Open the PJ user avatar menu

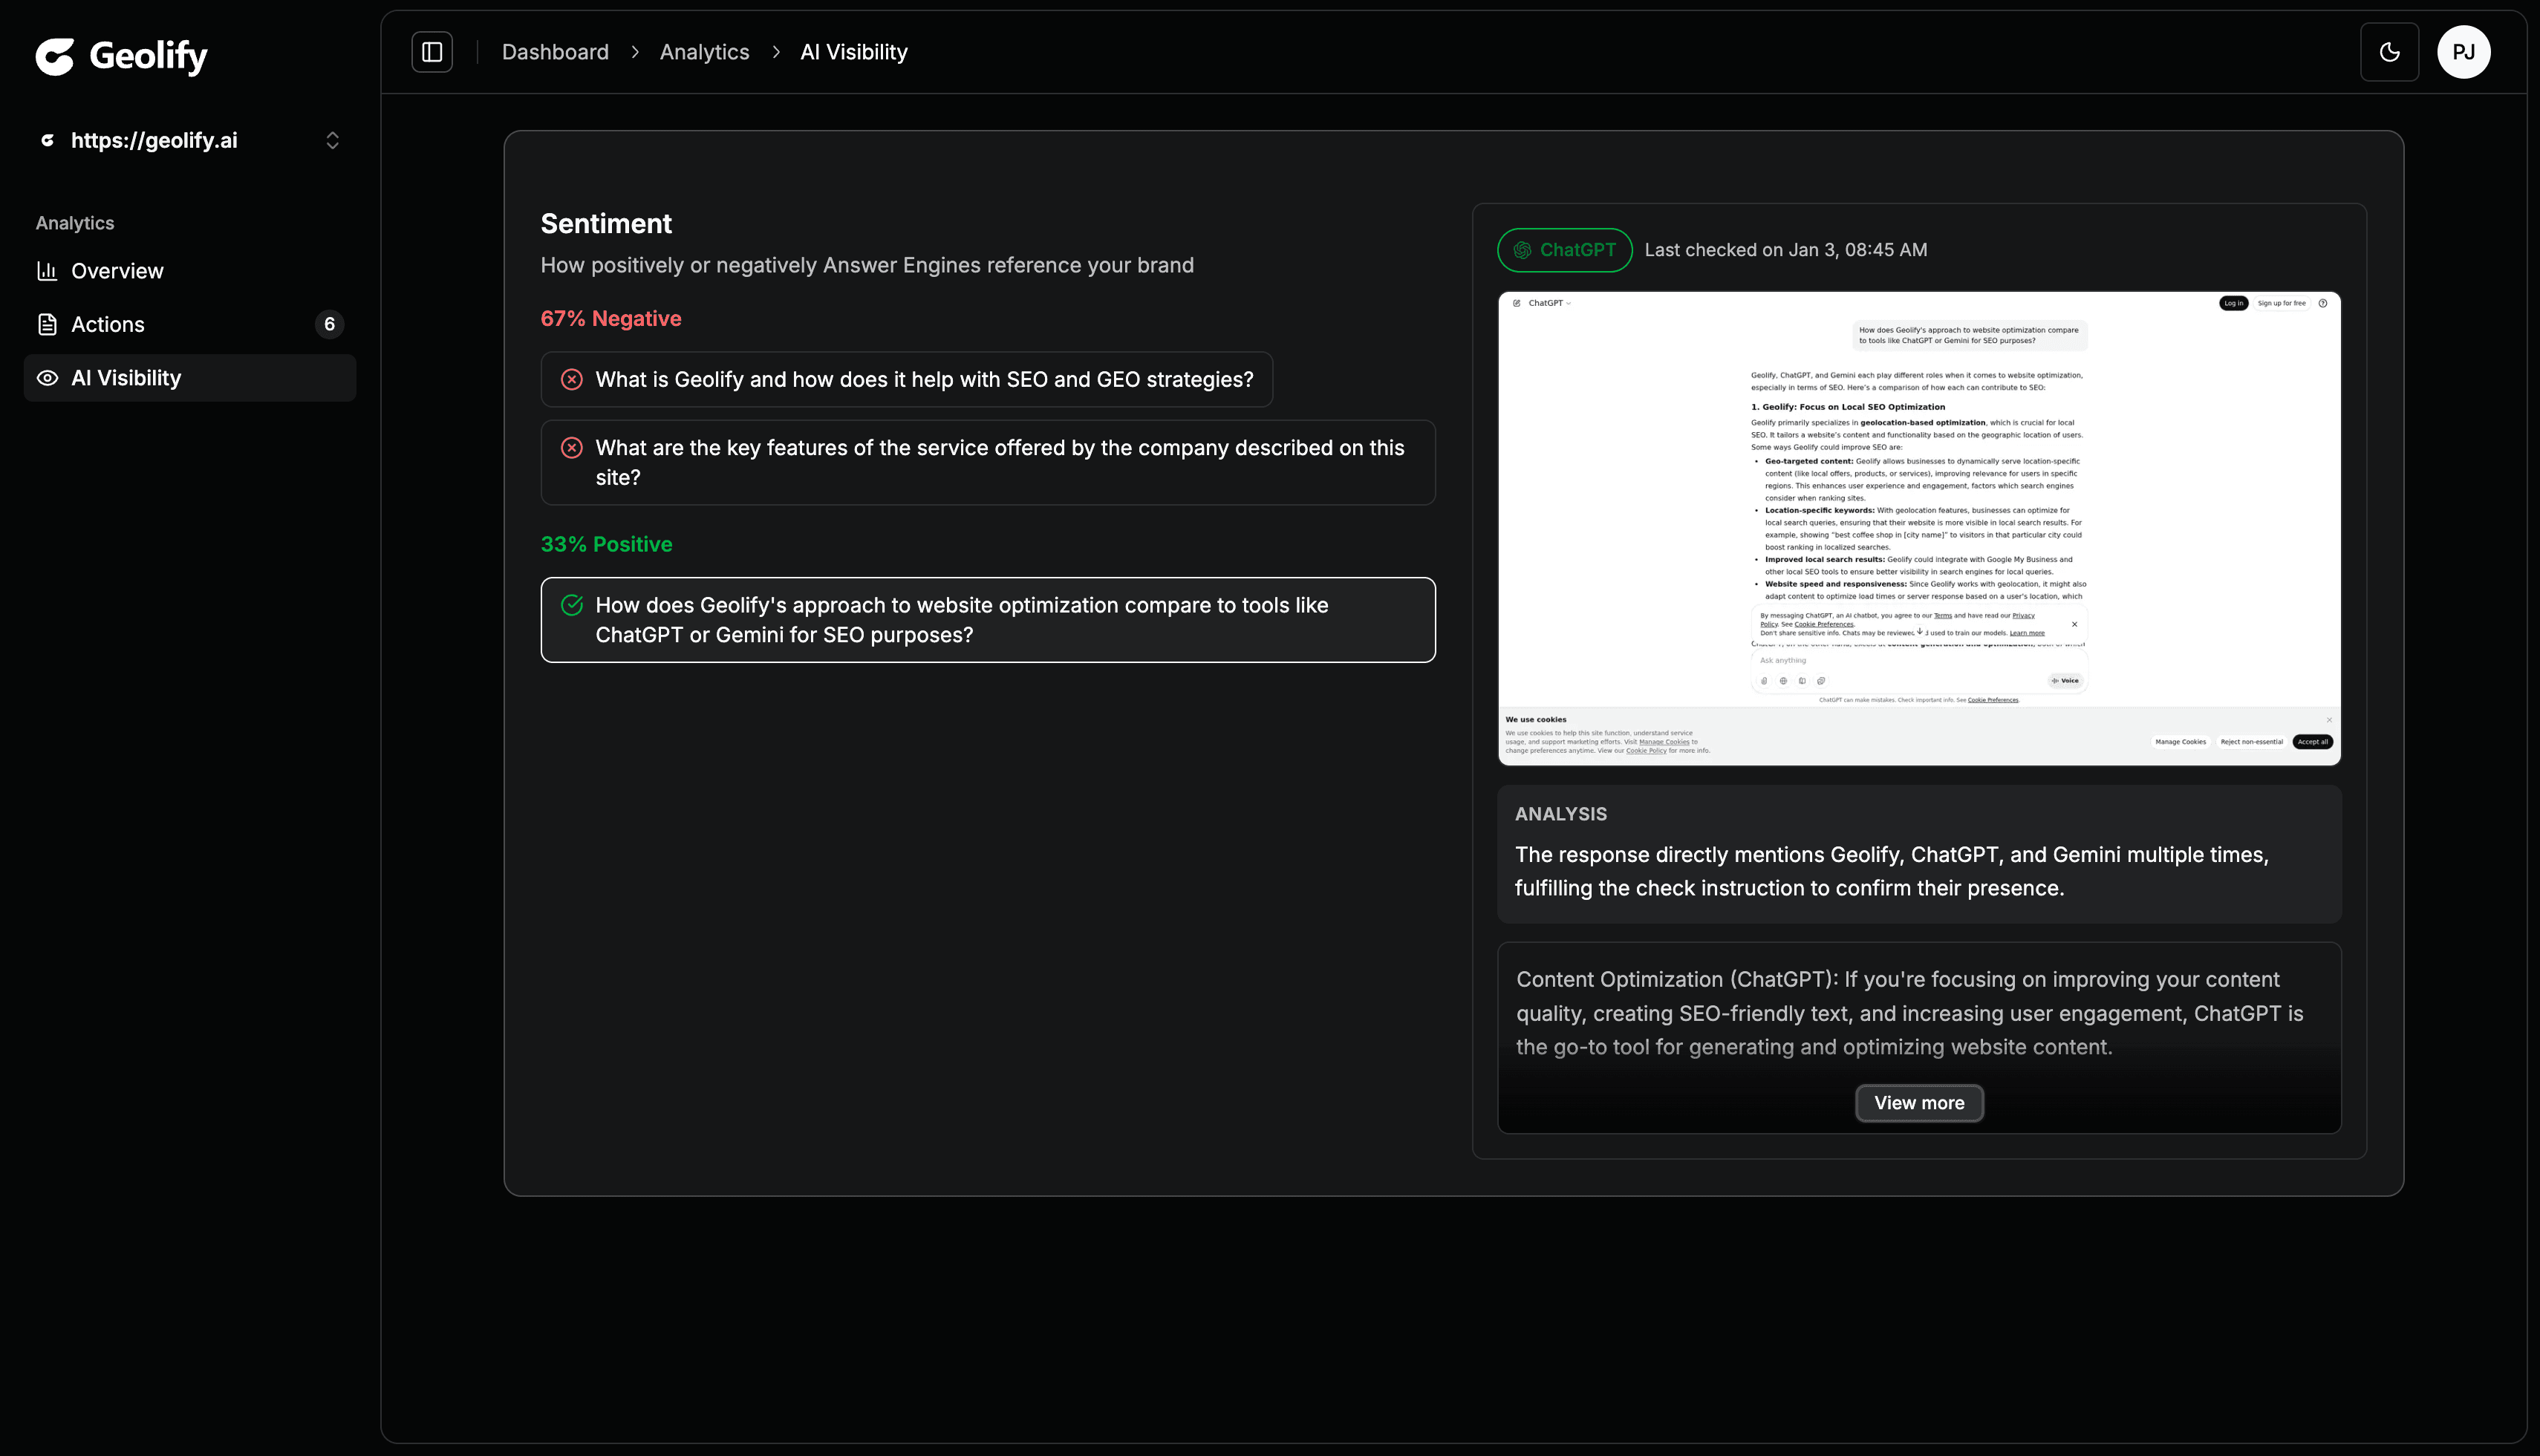pos(2463,52)
